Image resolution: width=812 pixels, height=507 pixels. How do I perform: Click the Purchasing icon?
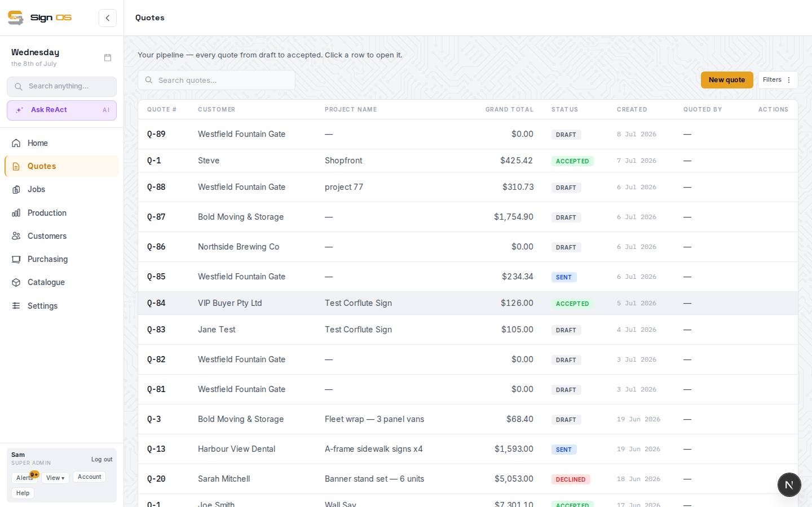coord(16,259)
